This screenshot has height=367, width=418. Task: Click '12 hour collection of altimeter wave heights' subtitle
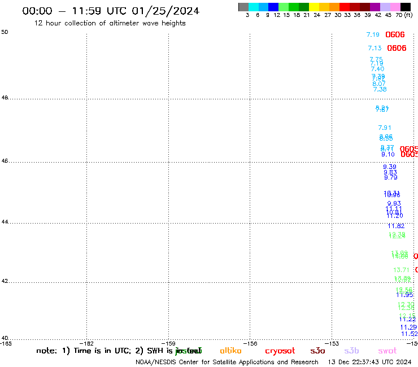click(110, 23)
